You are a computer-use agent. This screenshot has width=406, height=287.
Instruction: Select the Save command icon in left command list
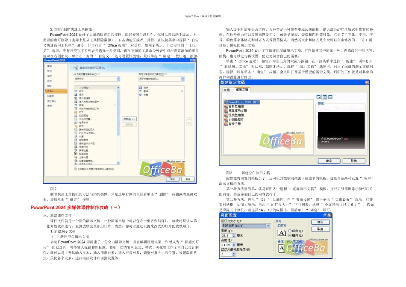point(76,95)
